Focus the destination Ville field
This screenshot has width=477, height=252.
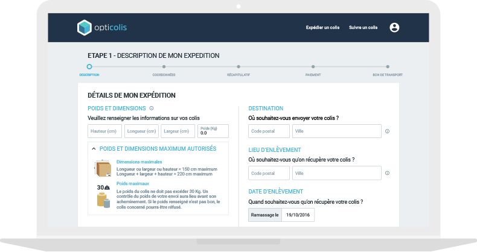tap(337, 131)
